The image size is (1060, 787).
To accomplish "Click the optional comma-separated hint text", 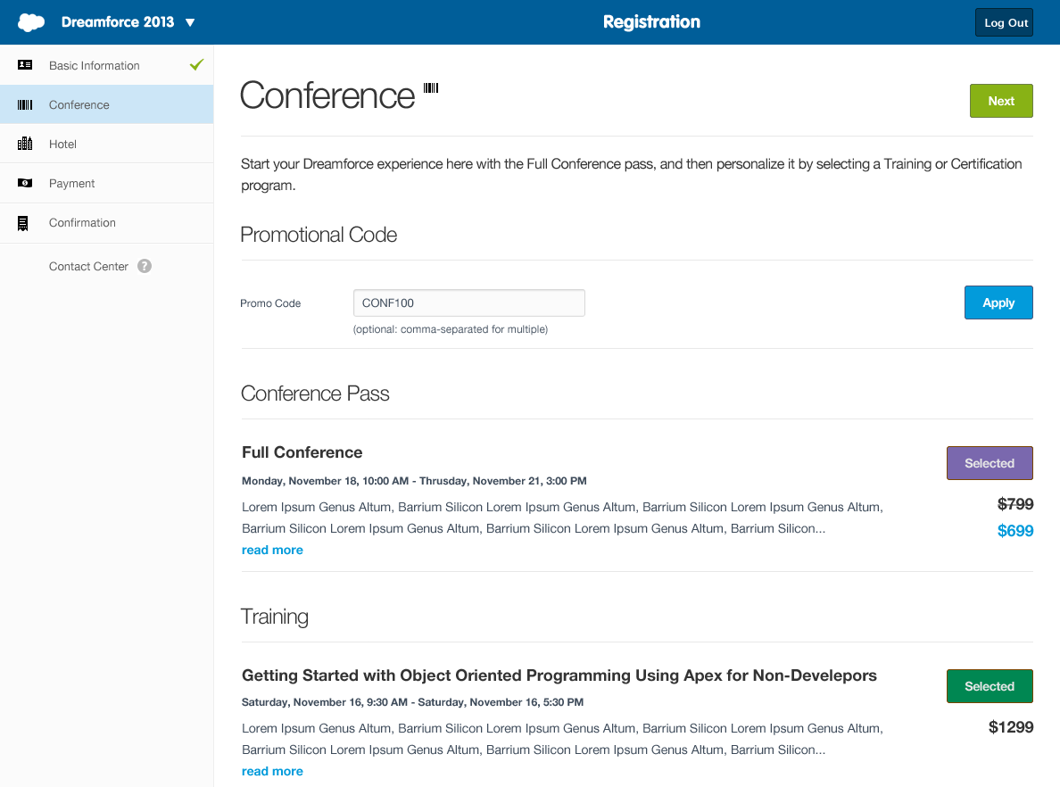I will click(451, 329).
